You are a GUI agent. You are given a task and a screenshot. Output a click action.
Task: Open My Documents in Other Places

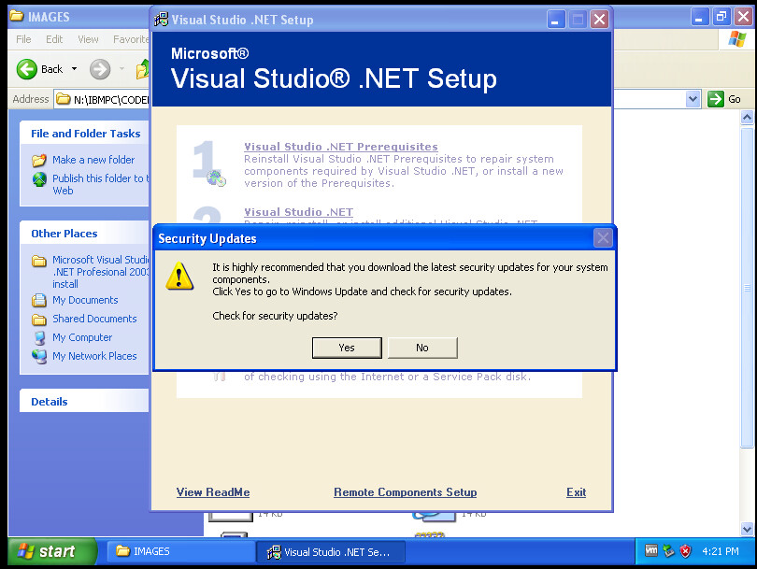[85, 300]
